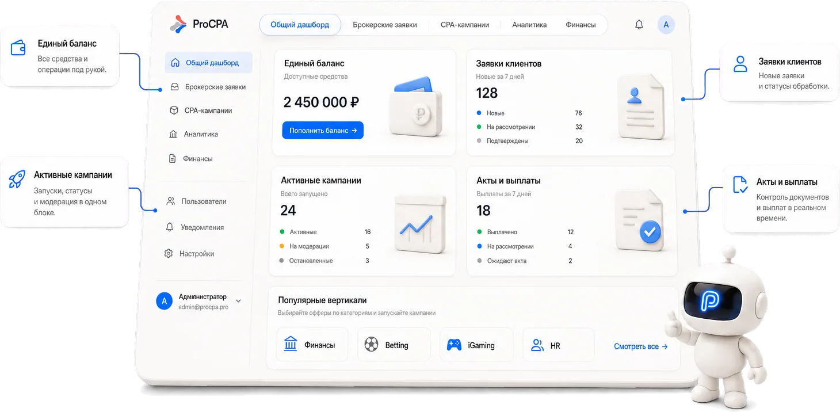Click the Популярные вертикали heading
The image size is (840, 412).
(x=322, y=300)
